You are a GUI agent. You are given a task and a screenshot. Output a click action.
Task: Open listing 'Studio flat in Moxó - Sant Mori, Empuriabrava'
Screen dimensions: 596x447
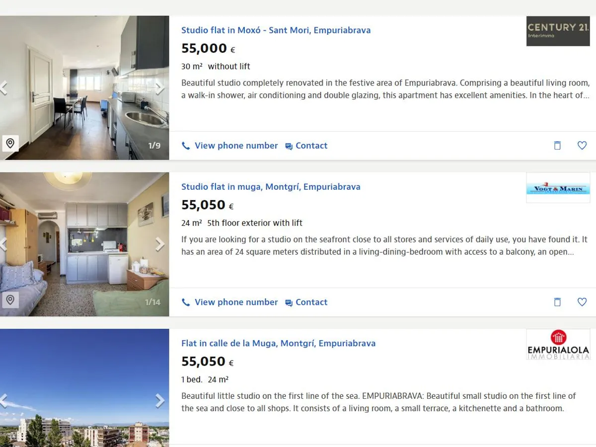pos(276,30)
